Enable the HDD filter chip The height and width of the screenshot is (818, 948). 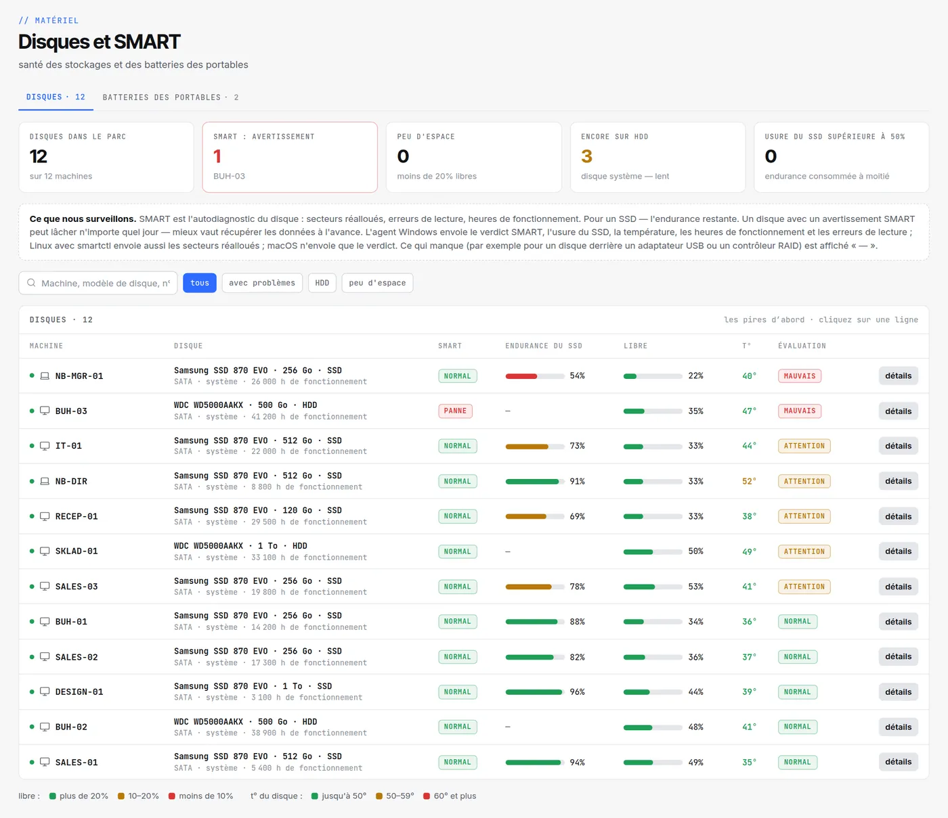[x=322, y=283]
